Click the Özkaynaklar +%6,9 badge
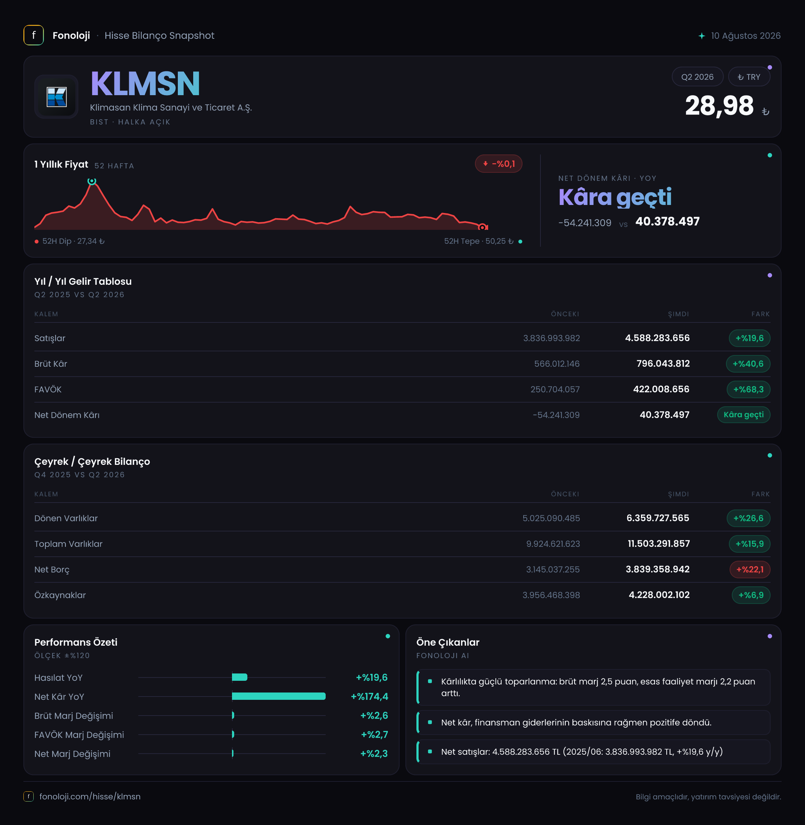Viewport: 805px width, 825px height. pos(751,596)
